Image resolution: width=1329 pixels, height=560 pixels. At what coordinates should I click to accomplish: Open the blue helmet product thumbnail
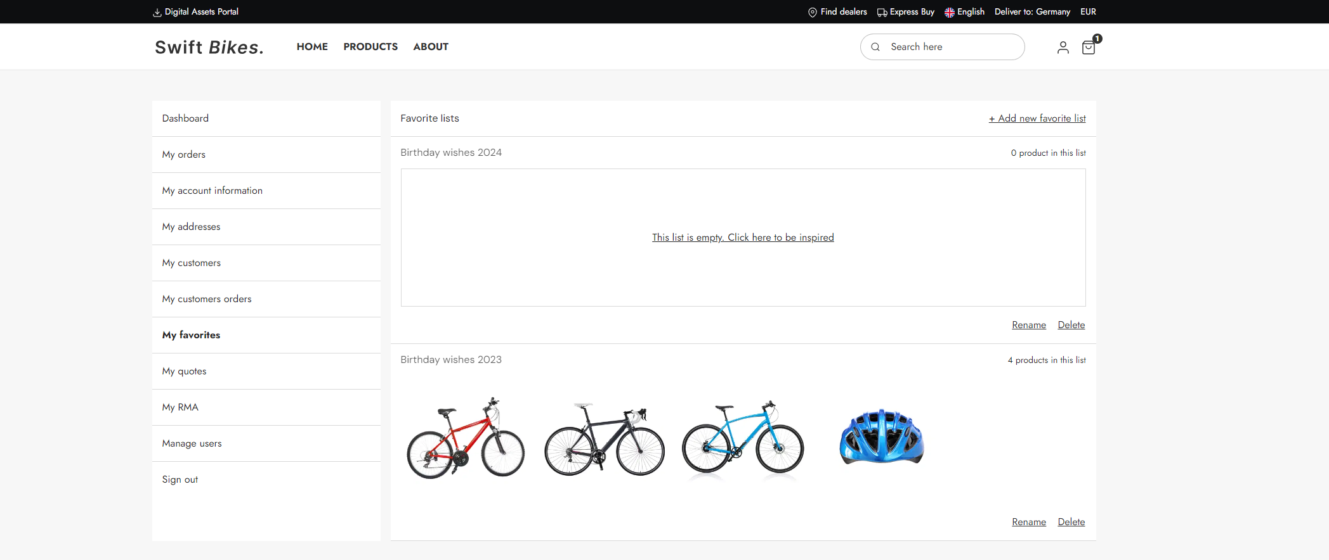tap(882, 437)
